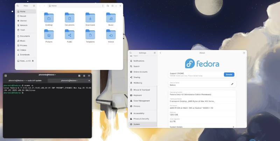The height and width of the screenshot is (141, 280).
Task: Open the Settings hamburger menu
Action: click(x=155, y=53)
